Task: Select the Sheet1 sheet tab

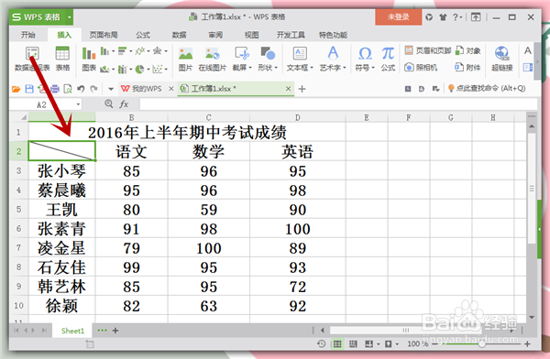Action: point(72,331)
